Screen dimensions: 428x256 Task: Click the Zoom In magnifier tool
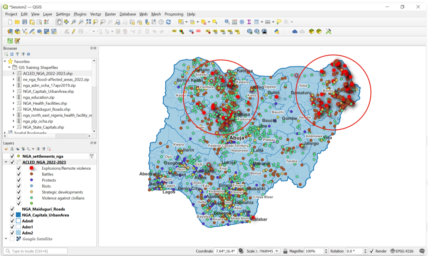click(x=74, y=22)
